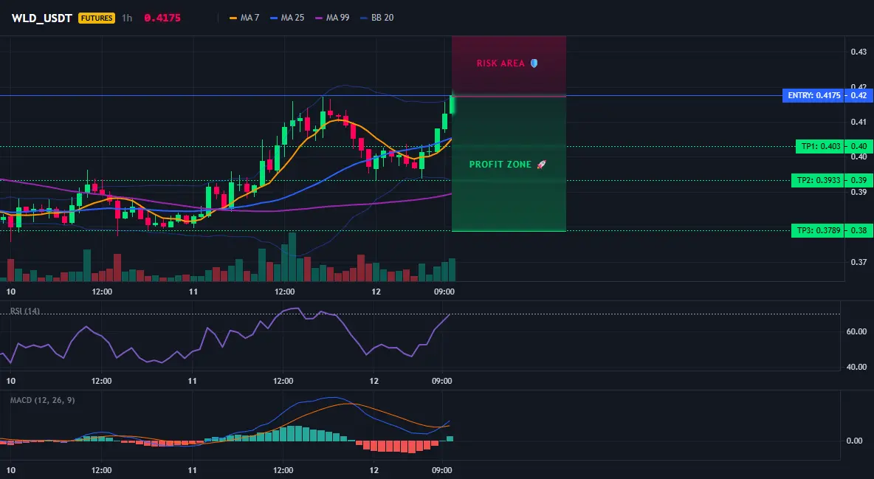The height and width of the screenshot is (479, 874).
Task: Click the date 12 label under MACD panel
Action: tap(374, 470)
